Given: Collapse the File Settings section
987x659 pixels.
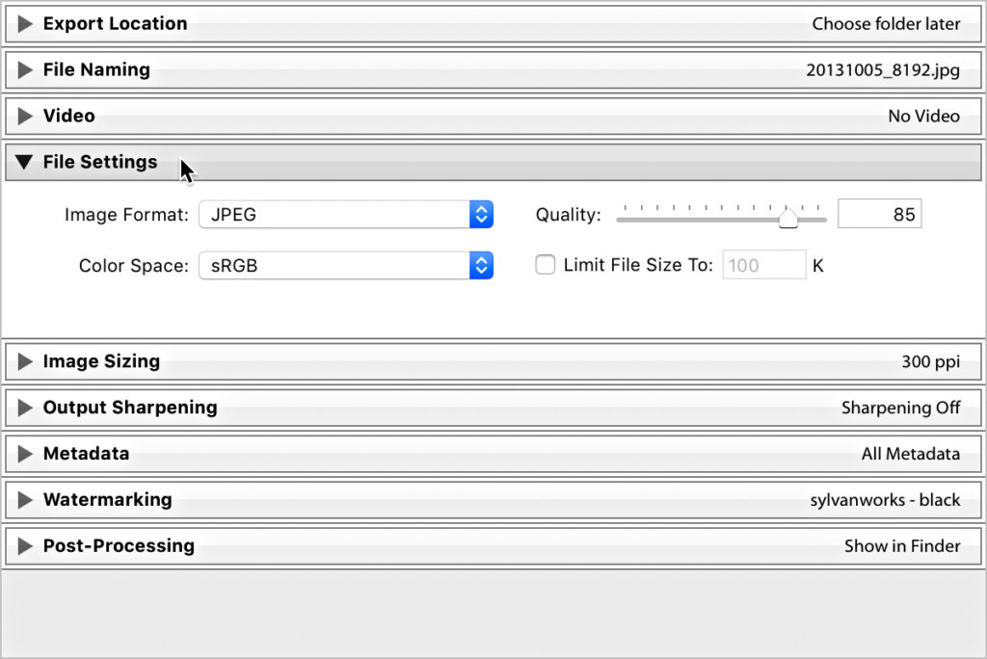Looking at the screenshot, I should tap(24, 163).
